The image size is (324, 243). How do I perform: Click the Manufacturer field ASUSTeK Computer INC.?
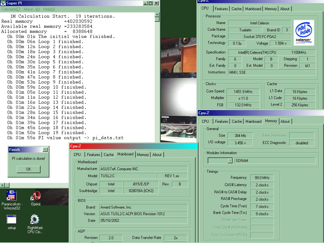click(x=143, y=169)
